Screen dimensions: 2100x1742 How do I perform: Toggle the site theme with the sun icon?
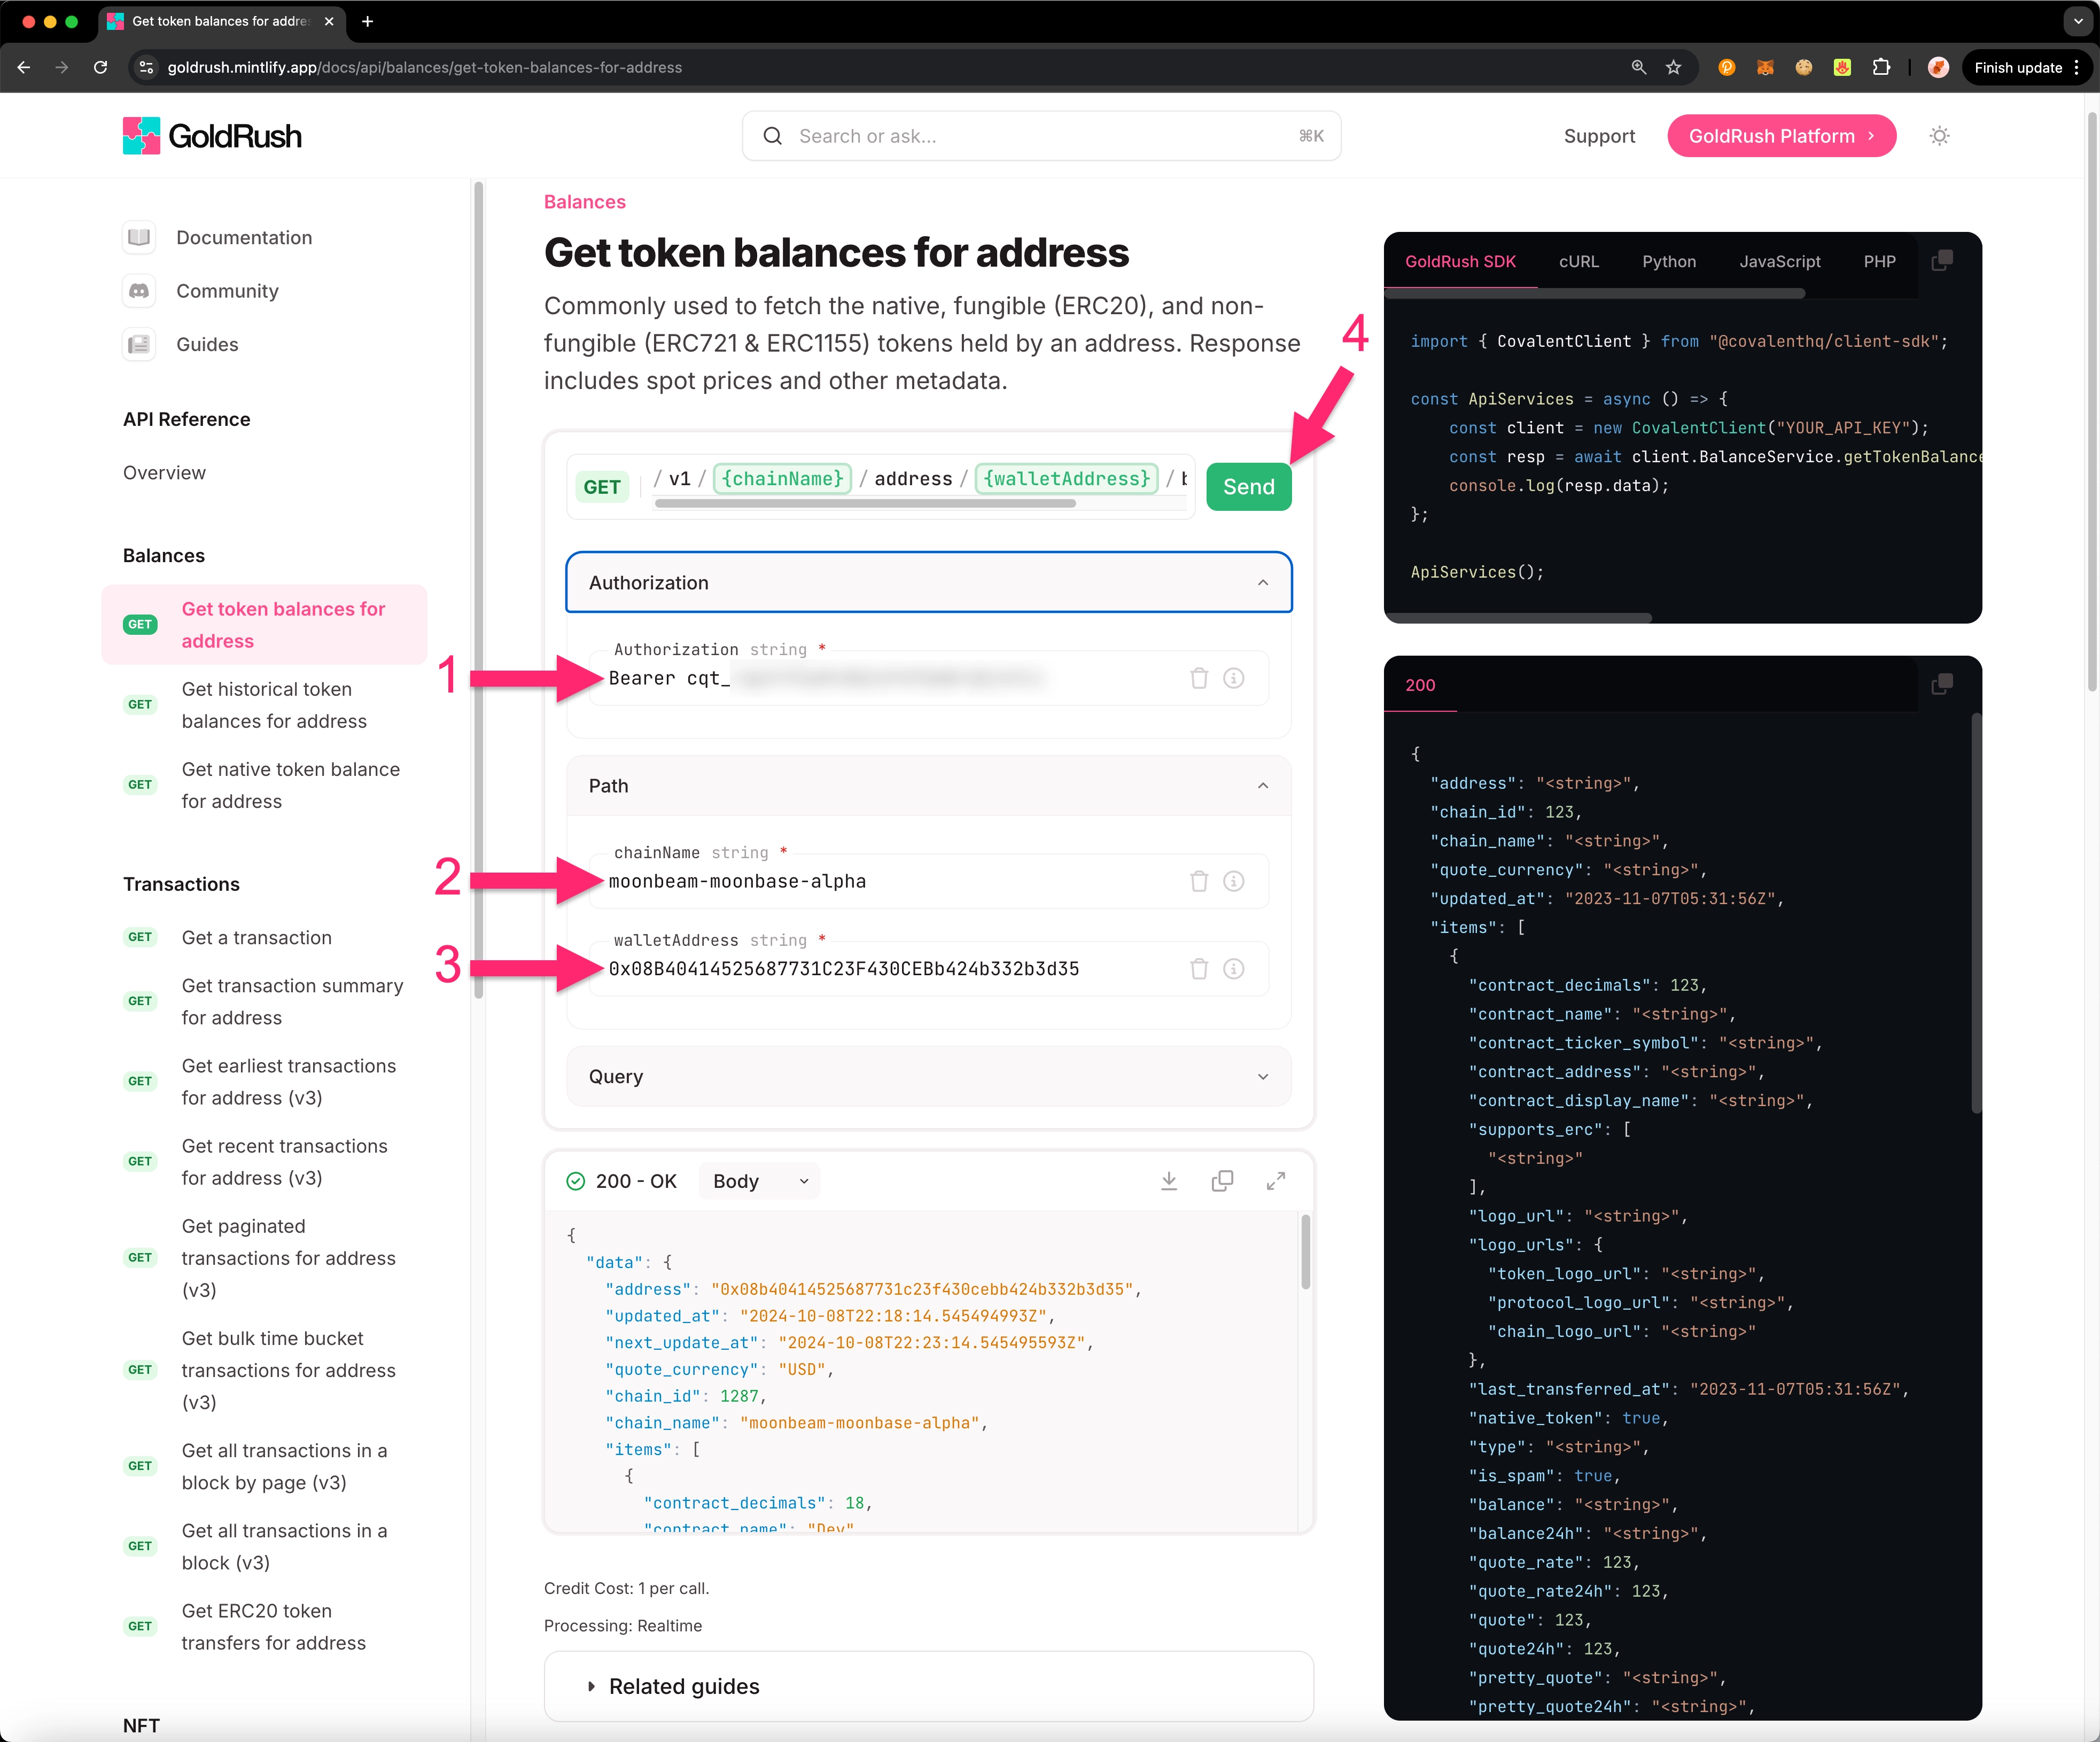[1938, 136]
